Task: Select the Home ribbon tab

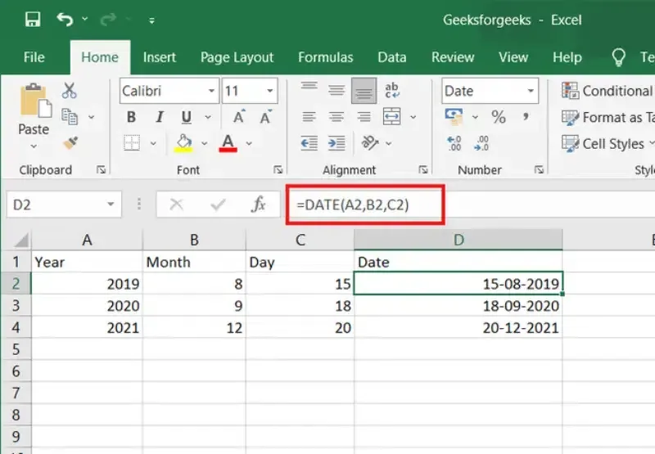Action: click(100, 57)
